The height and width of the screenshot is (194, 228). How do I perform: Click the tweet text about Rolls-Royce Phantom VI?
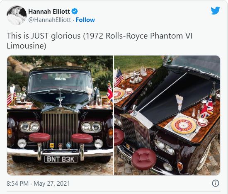(x=99, y=41)
